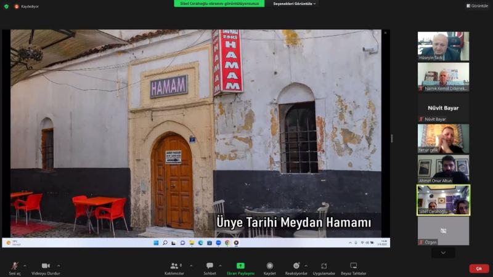
Task: Click the green encryption shield icon
Action: click(x=6, y=6)
